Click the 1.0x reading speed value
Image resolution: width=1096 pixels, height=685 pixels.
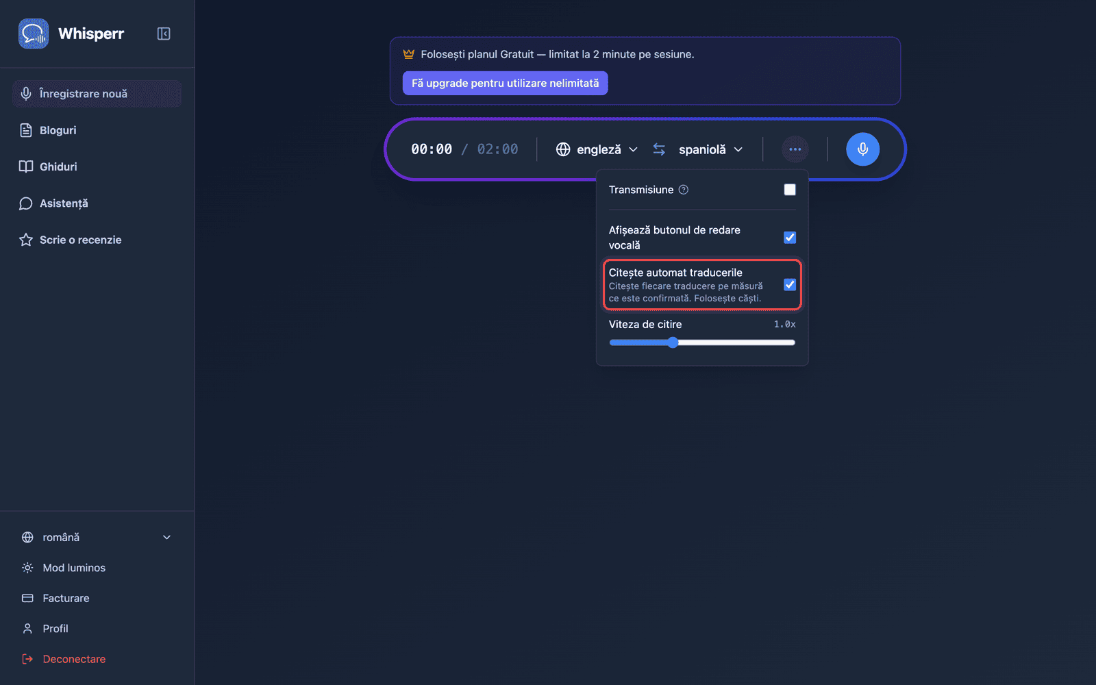click(x=784, y=324)
